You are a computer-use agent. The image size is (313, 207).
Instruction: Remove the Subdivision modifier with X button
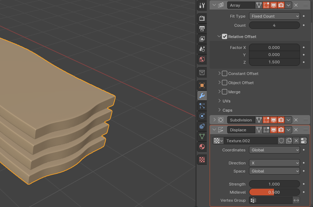coord(296,120)
